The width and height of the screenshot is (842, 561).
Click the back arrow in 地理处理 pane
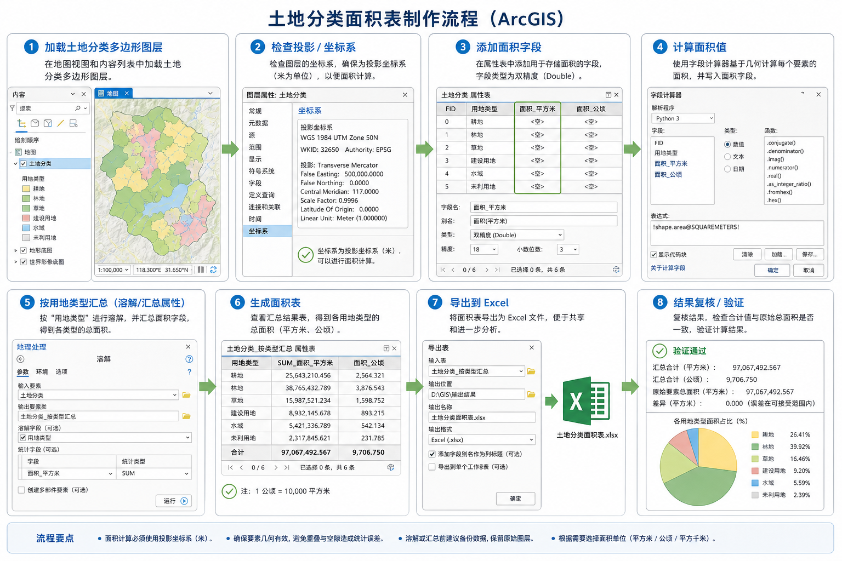20,359
